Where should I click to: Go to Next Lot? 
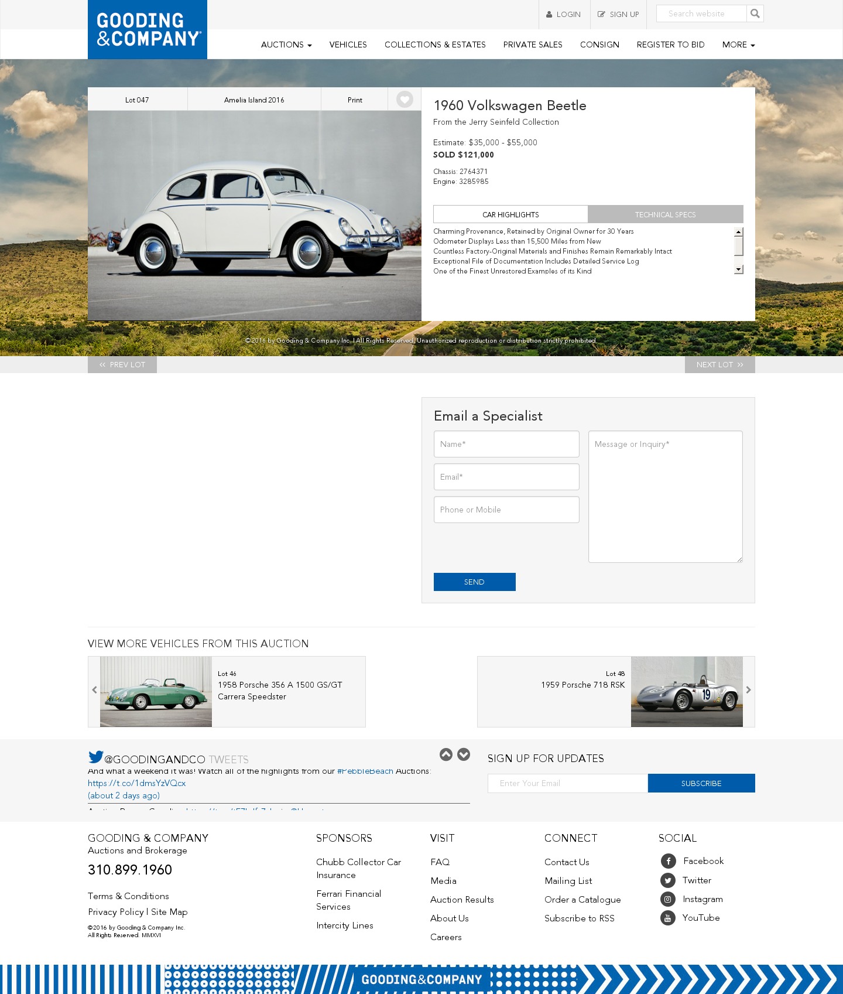click(720, 364)
